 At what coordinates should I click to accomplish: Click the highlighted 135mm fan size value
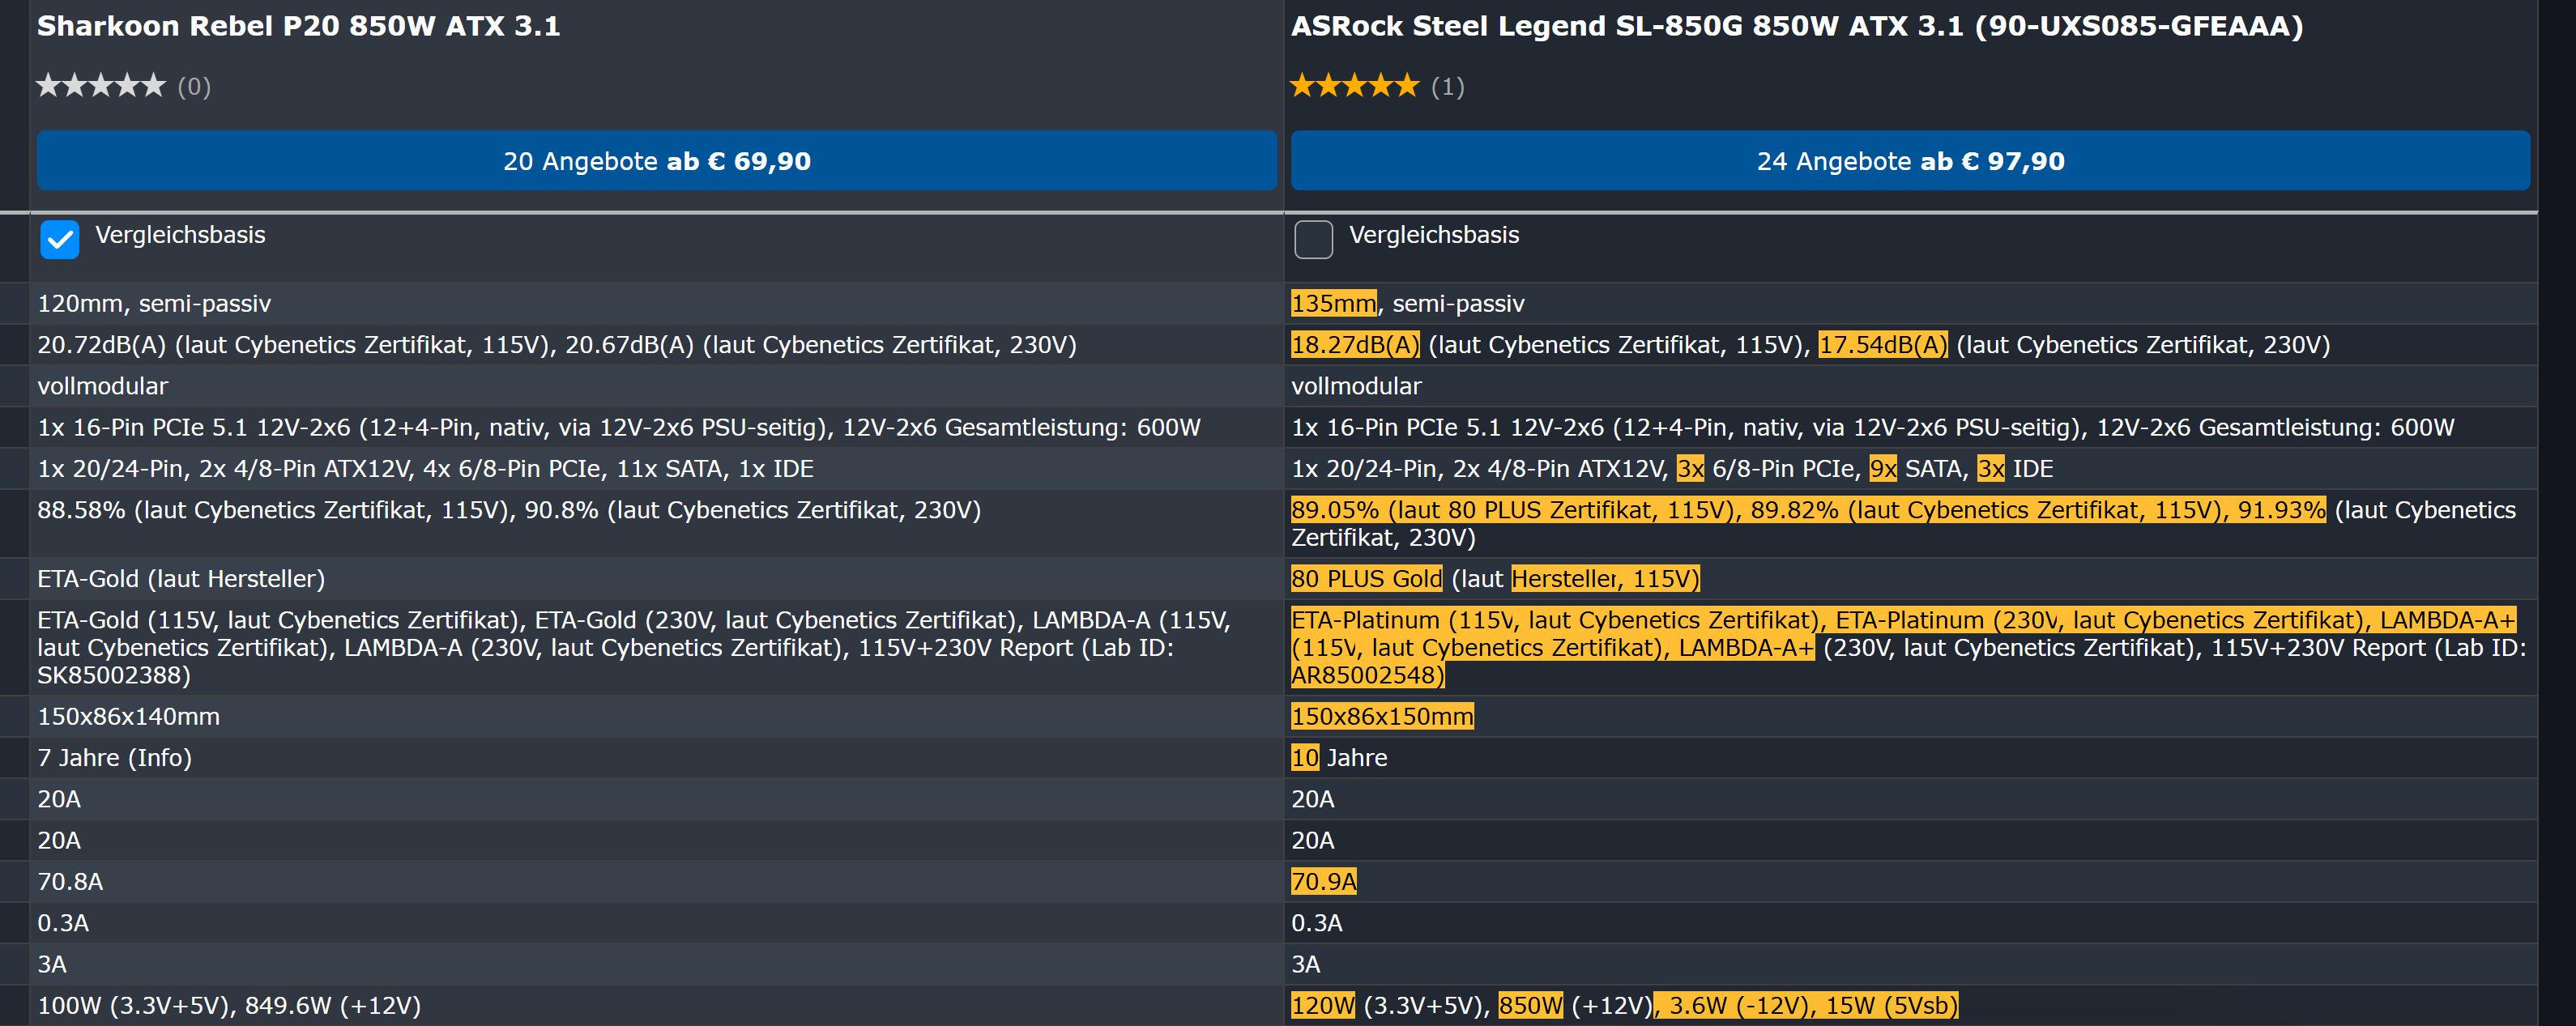(x=1333, y=304)
